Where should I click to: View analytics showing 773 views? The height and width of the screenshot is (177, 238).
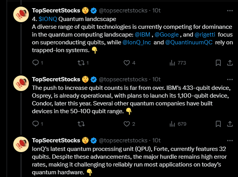[178, 63]
